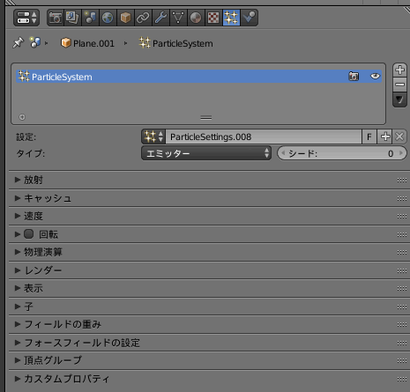Screen dimensions: 410x392
Task: Open the Object Constraints chain tab
Action: pos(143,18)
